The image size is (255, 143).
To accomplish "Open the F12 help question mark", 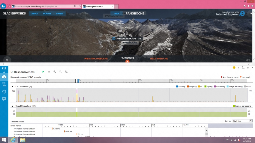I will click(x=239, y=68).
